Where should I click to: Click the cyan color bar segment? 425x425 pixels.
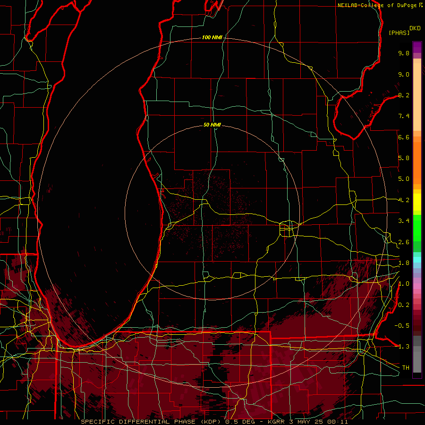[417, 260]
